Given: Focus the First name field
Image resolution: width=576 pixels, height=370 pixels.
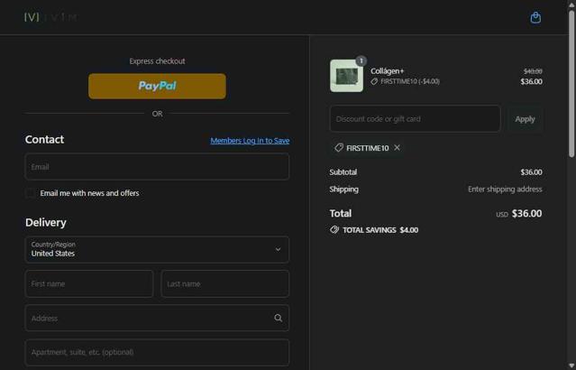Looking at the screenshot, I should [x=89, y=283].
